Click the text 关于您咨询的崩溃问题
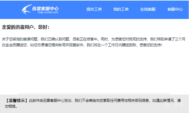This screenshot has height=113, width=189. tap(20, 39)
